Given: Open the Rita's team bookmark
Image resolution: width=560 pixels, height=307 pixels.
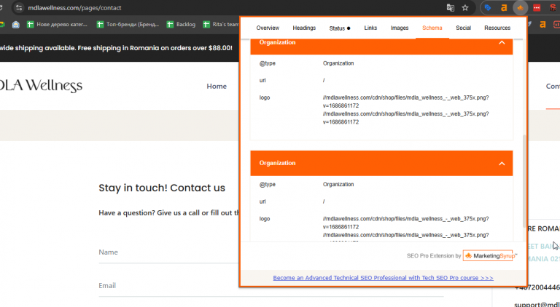Looking at the screenshot, I should click(x=221, y=25).
